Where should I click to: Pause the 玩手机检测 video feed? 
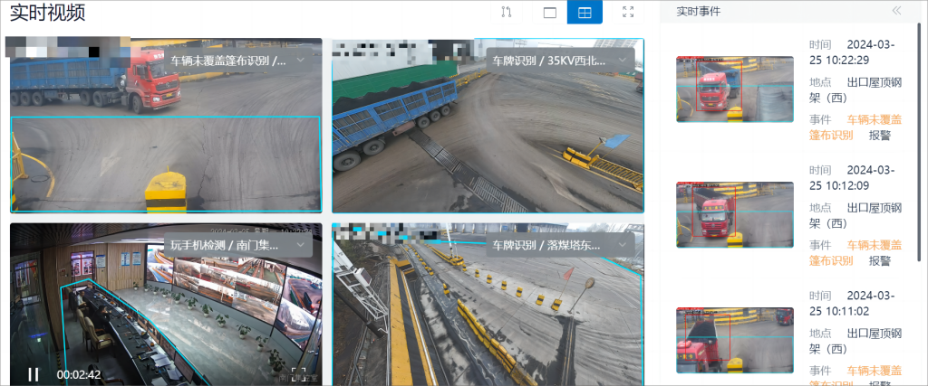[x=33, y=373]
